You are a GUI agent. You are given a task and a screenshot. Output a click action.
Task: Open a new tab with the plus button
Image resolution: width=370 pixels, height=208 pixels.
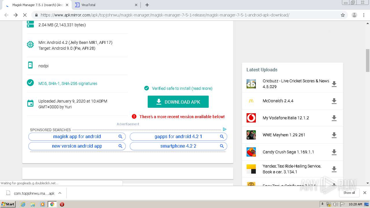(147, 5)
